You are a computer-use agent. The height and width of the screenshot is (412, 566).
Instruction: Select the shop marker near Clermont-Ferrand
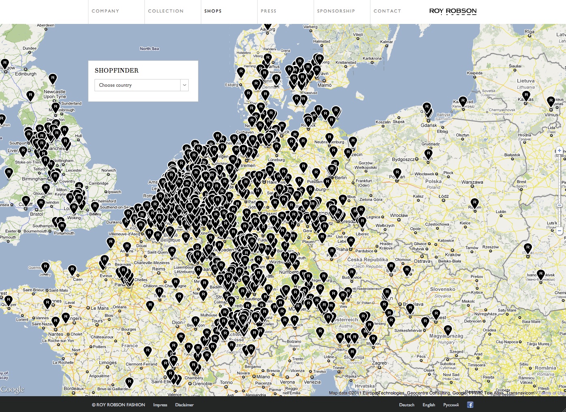click(x=148, y=351)
